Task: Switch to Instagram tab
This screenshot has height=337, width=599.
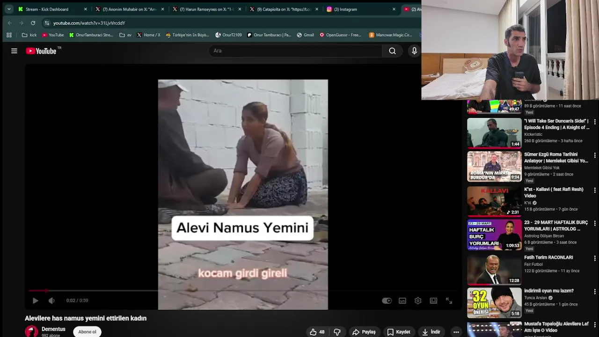Action: click(x=360, y=9)
